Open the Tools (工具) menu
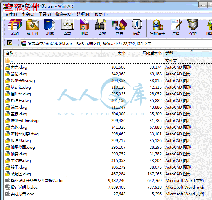212x200 pixels. coord(45,14)
